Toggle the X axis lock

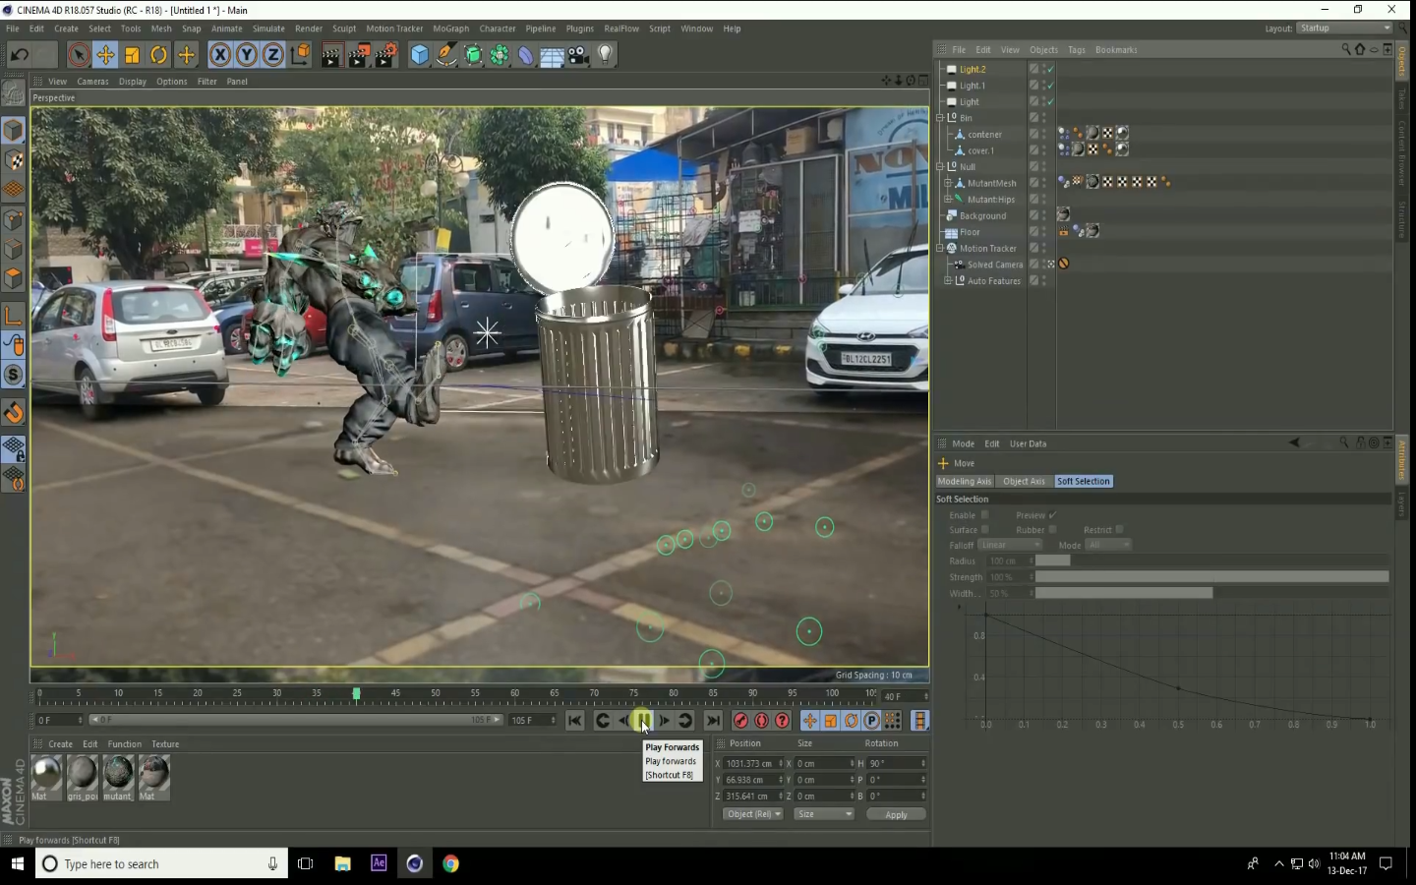(220, 55)
